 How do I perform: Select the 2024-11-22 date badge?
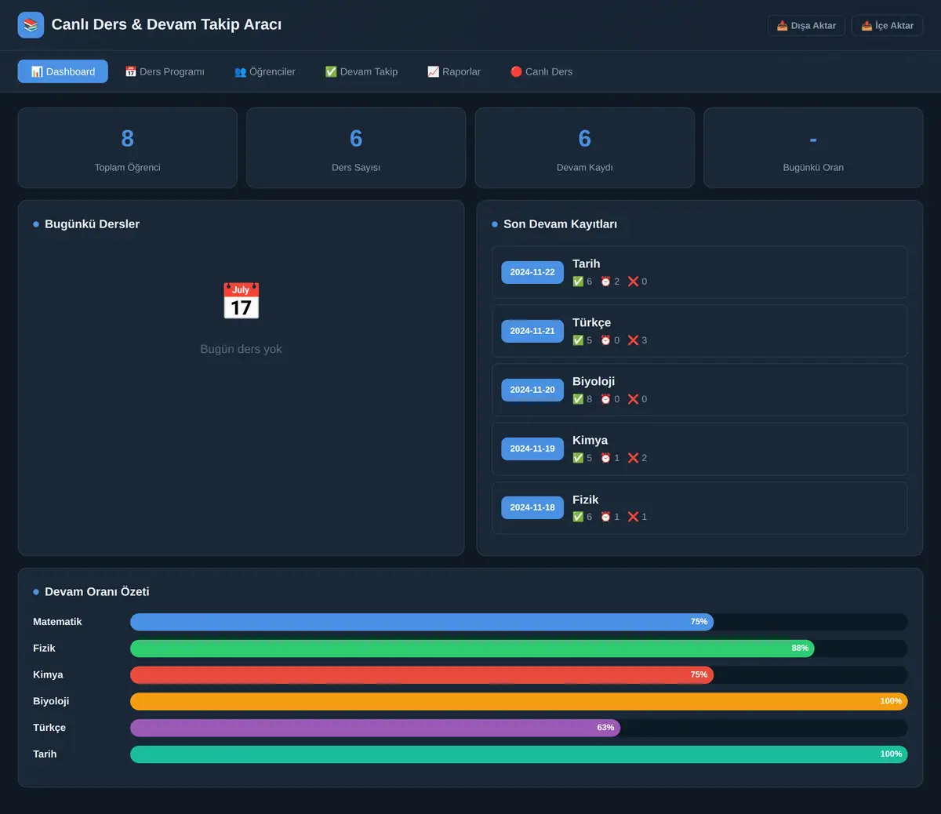pos(532,272)
